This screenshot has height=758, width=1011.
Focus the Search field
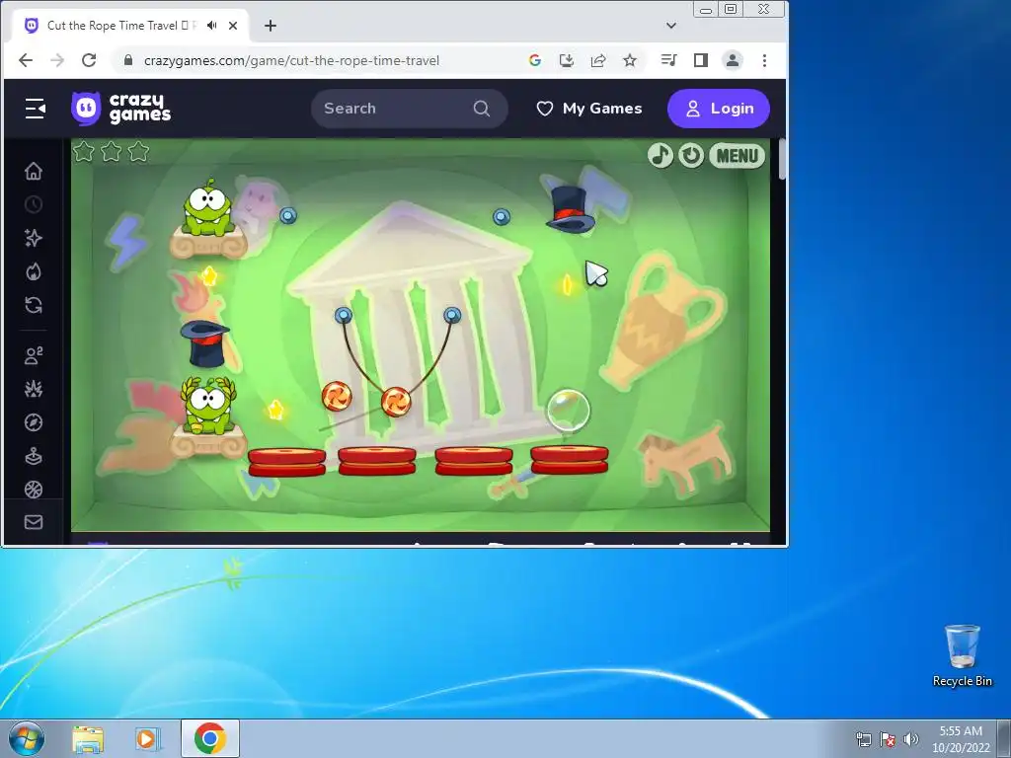point(410,109)
